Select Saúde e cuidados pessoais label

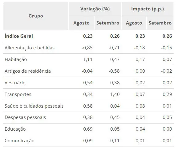[34, 106]
